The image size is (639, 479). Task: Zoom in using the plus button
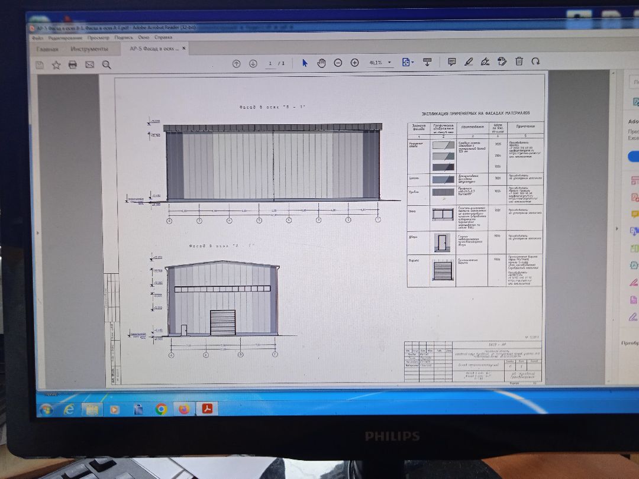pyautogui.click(x=354, y=63)
